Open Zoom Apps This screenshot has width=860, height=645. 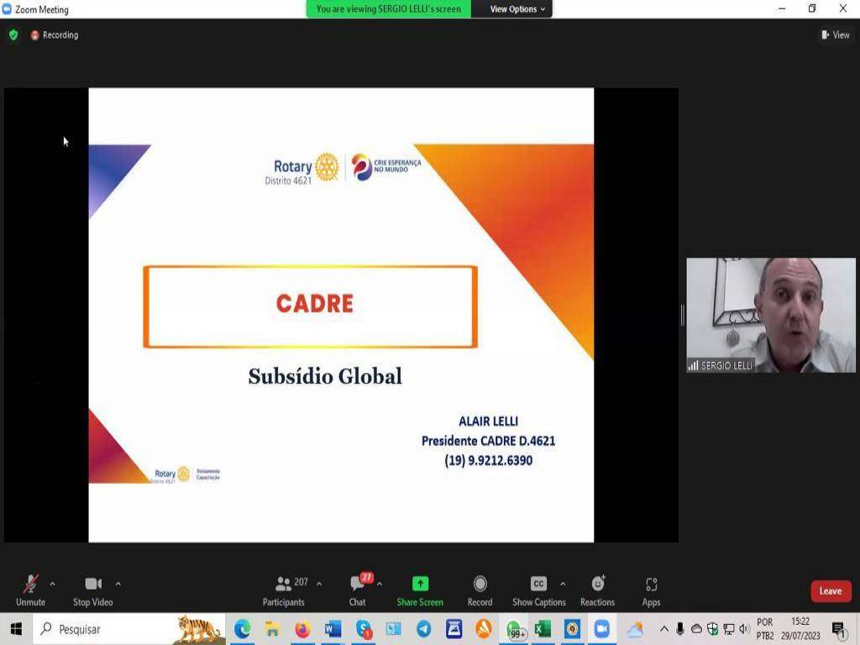(651, 590)
